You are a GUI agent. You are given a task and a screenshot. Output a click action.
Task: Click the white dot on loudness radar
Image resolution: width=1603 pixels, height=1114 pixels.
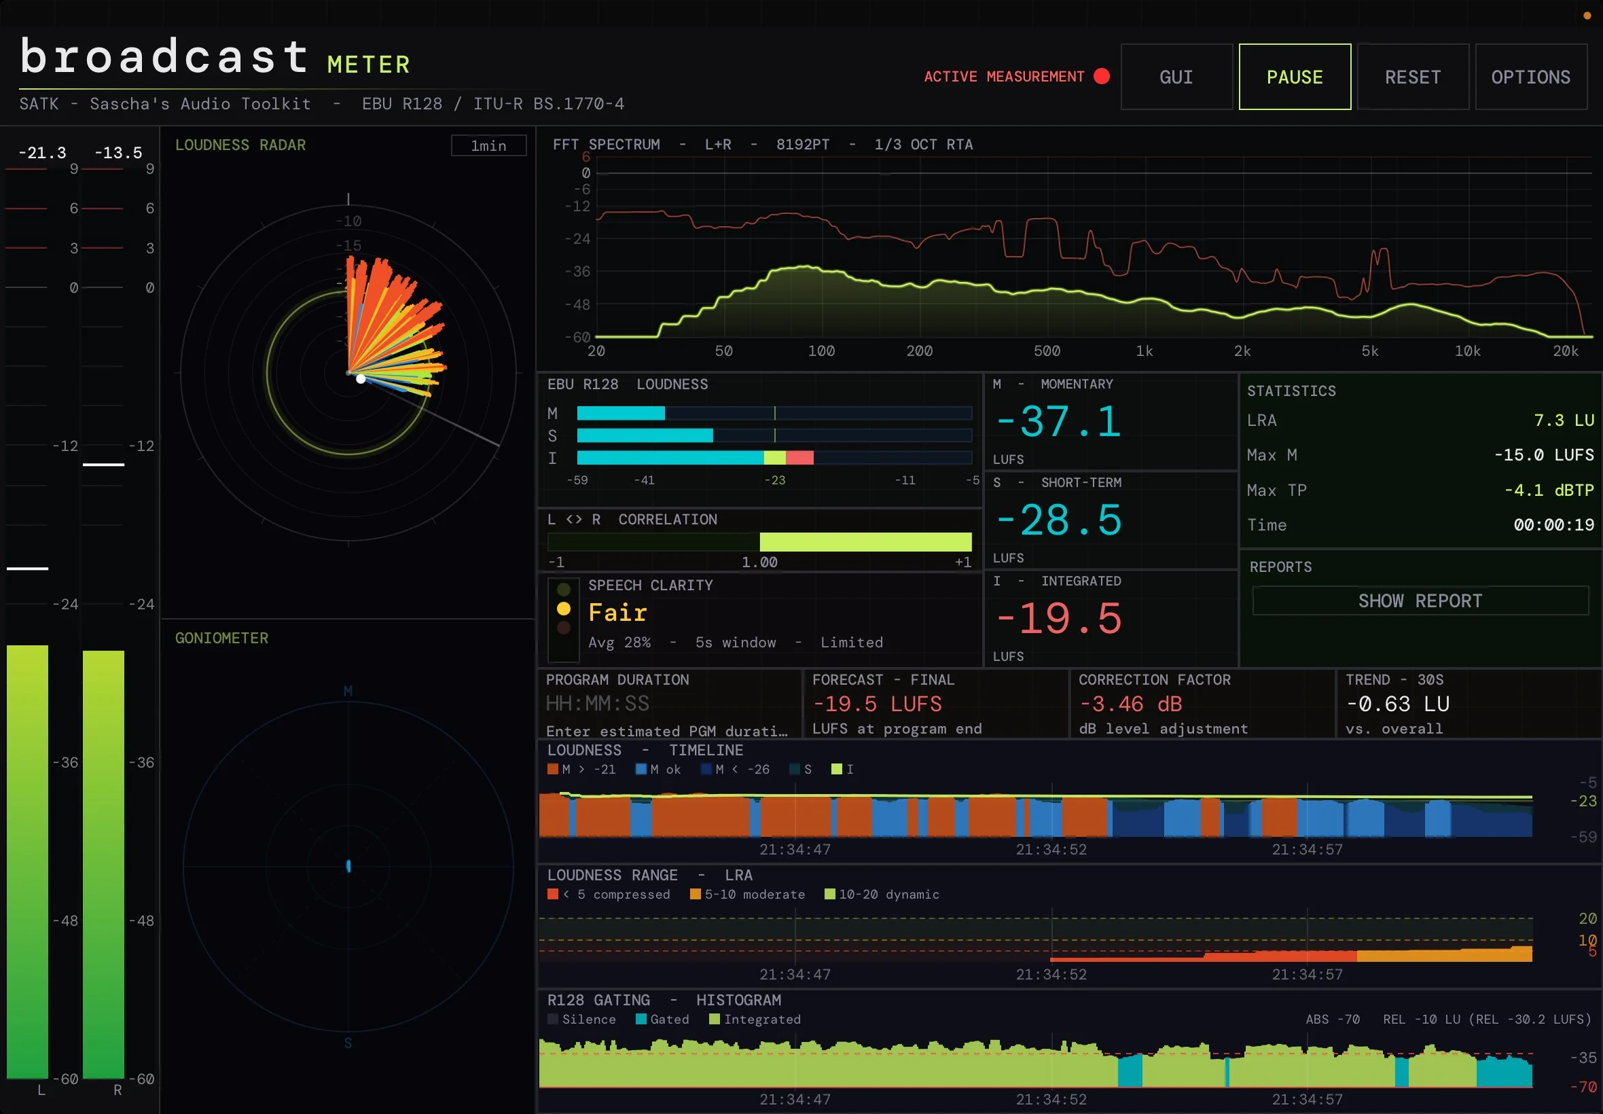(361, 379)
